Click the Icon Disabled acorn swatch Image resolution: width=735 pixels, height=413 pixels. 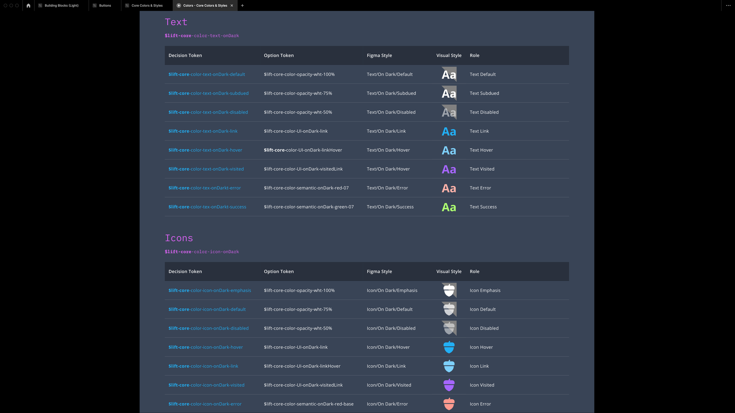click(x=449, y=328)
